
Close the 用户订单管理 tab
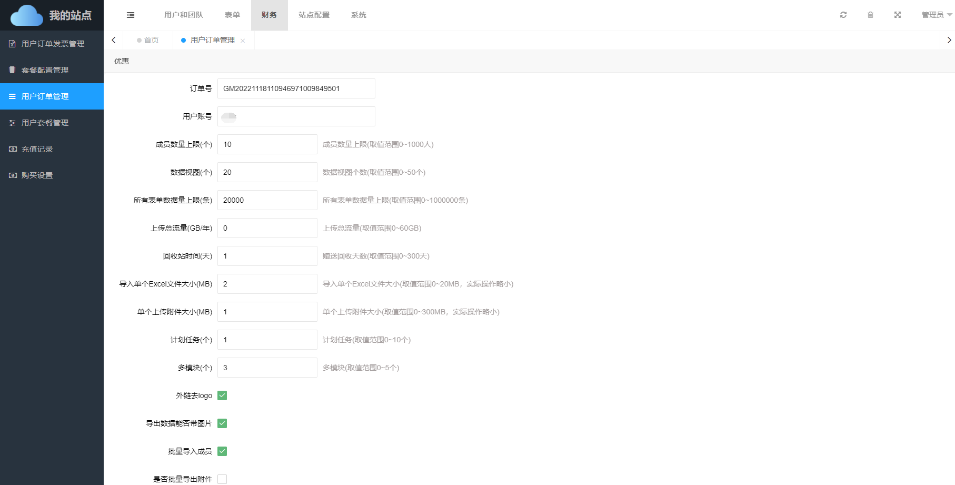[243, 41]
